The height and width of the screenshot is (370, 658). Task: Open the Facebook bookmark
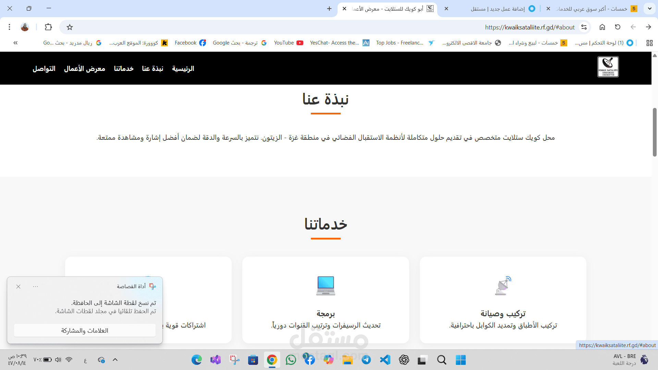(190, 43)
